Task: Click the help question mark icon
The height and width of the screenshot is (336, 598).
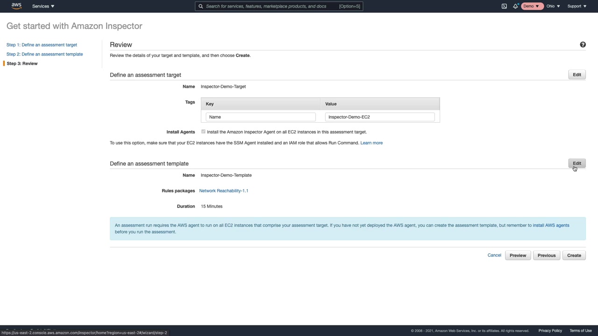Action: [583, 45]
